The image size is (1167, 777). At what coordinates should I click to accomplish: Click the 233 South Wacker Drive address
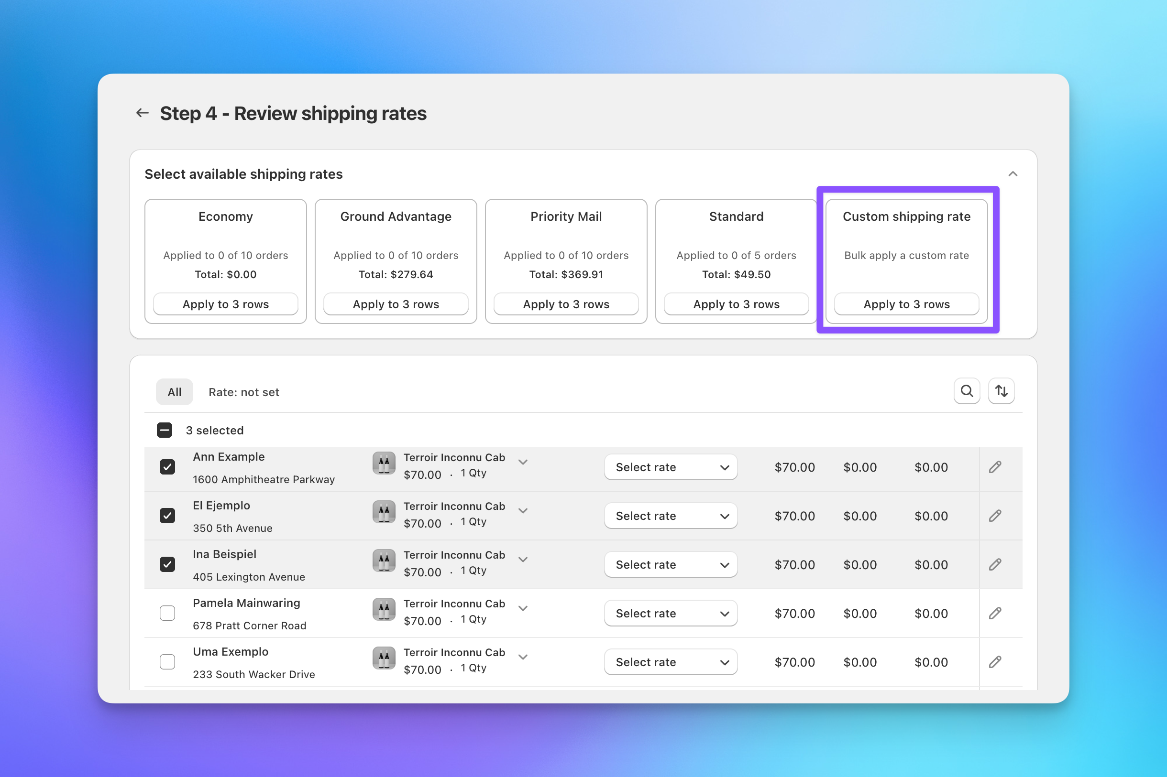(x=254, y=674)
